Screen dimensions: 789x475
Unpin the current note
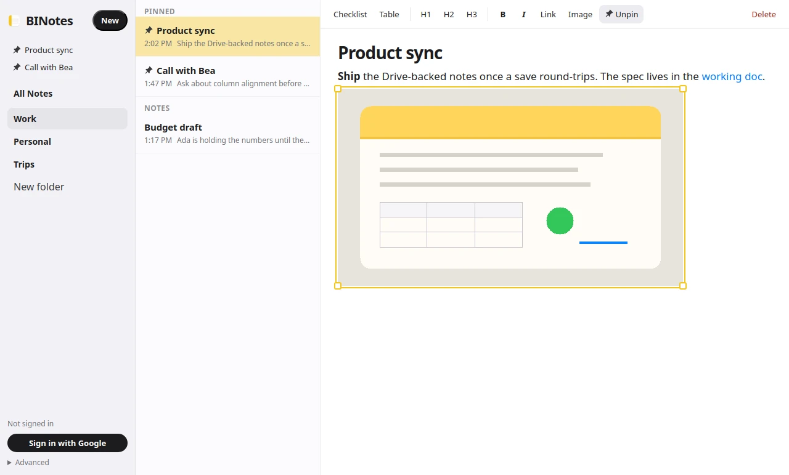tap(621, 14)
